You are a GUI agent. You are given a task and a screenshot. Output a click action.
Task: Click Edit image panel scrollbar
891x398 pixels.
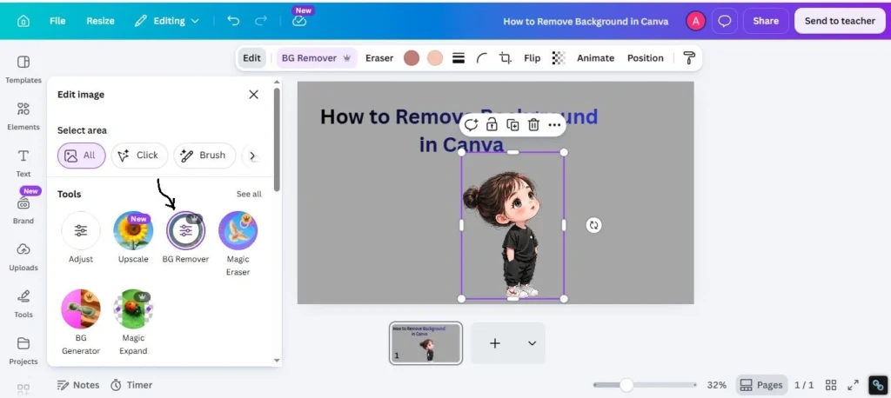click(277, 139)
